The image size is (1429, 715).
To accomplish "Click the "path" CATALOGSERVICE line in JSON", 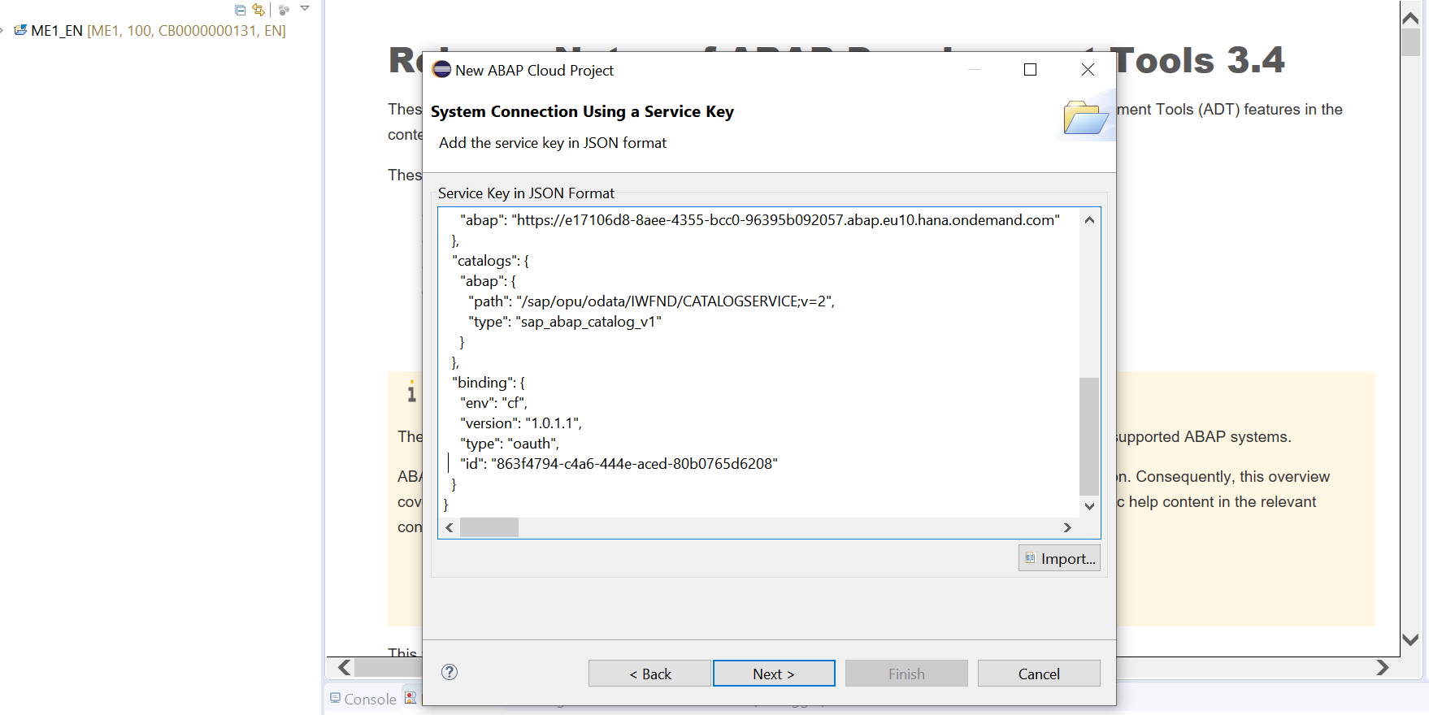I will [x=652, y=301].
